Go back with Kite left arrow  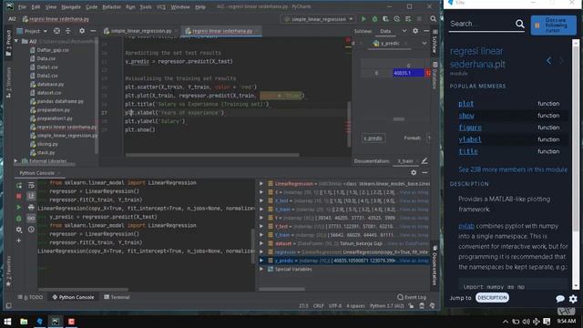tap(549, 61)
